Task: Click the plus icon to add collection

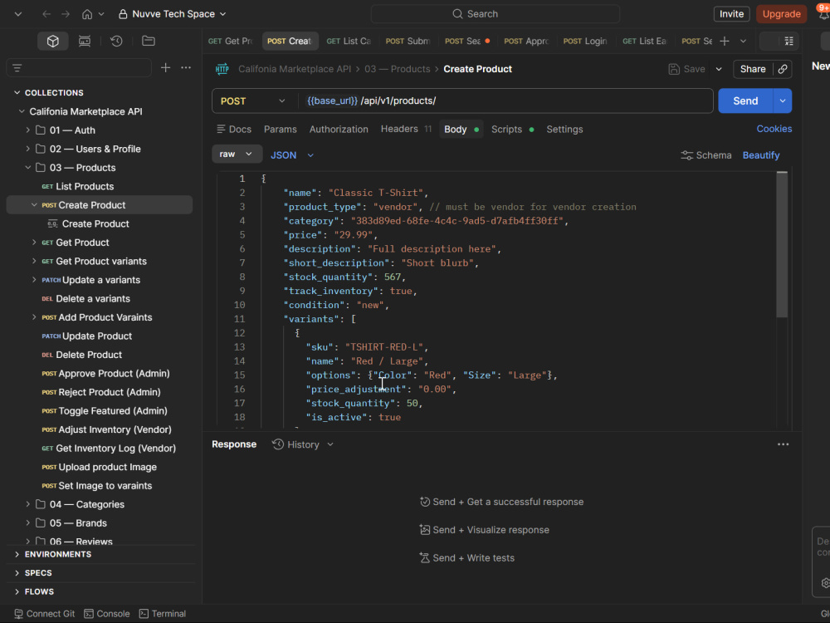Action: tap(166, 67)
